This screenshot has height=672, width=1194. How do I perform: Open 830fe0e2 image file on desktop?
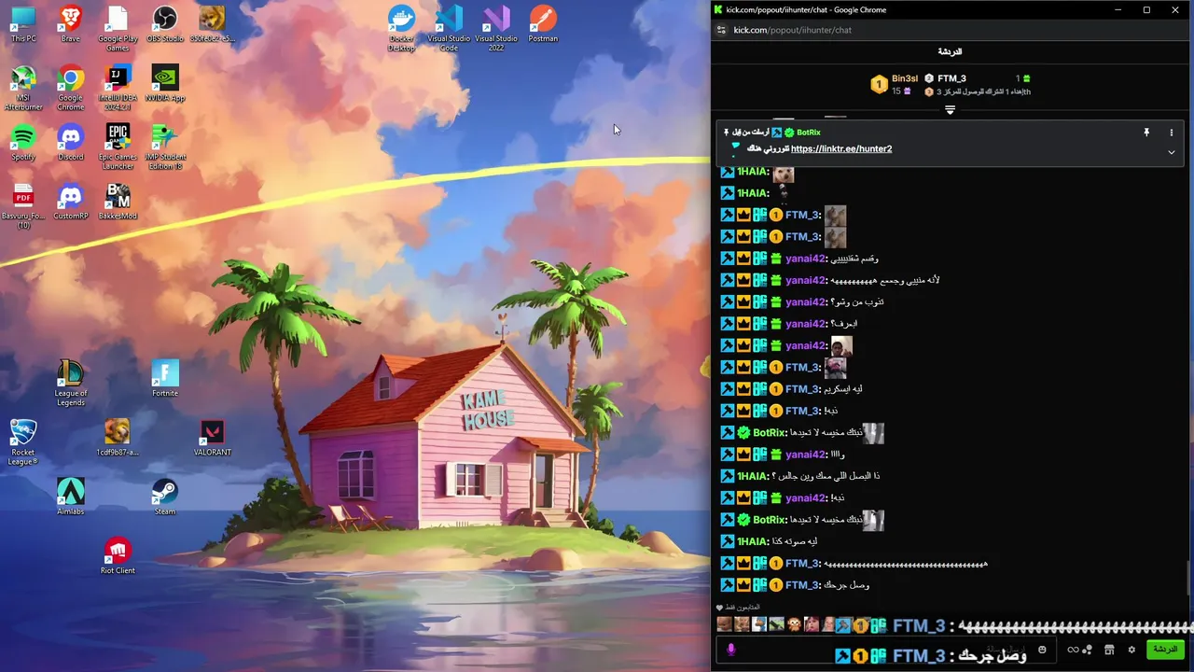coord(213,25)
